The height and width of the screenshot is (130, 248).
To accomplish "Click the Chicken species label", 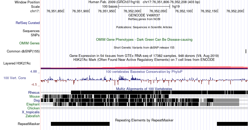I will [33, 108].
